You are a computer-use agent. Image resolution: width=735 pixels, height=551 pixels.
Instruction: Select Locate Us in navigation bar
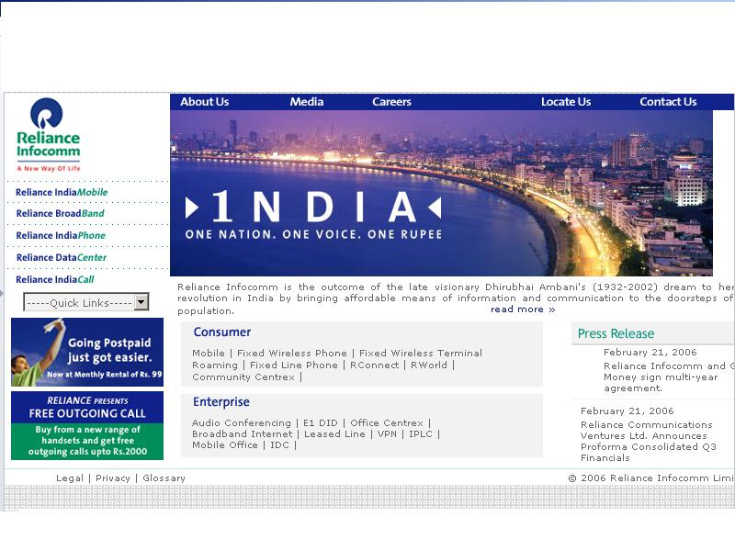coord(566,102)
